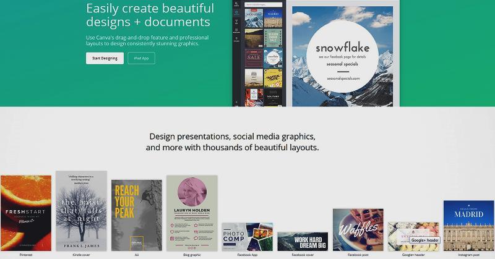Select the Layouts icon in editor sidebar
The height and width of the screenshot is (259, 495).
236,13
